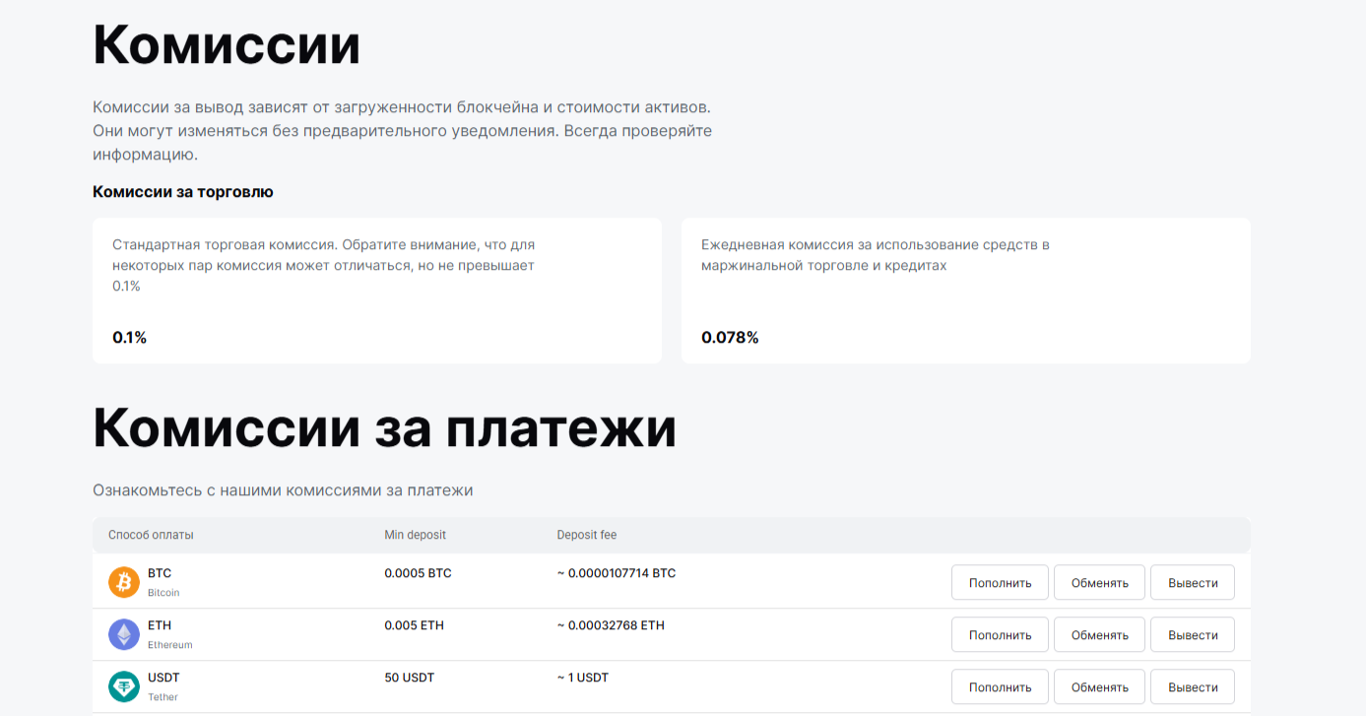
Task: Click the Tether USDT logo icon
Action: tap(124, 686)
